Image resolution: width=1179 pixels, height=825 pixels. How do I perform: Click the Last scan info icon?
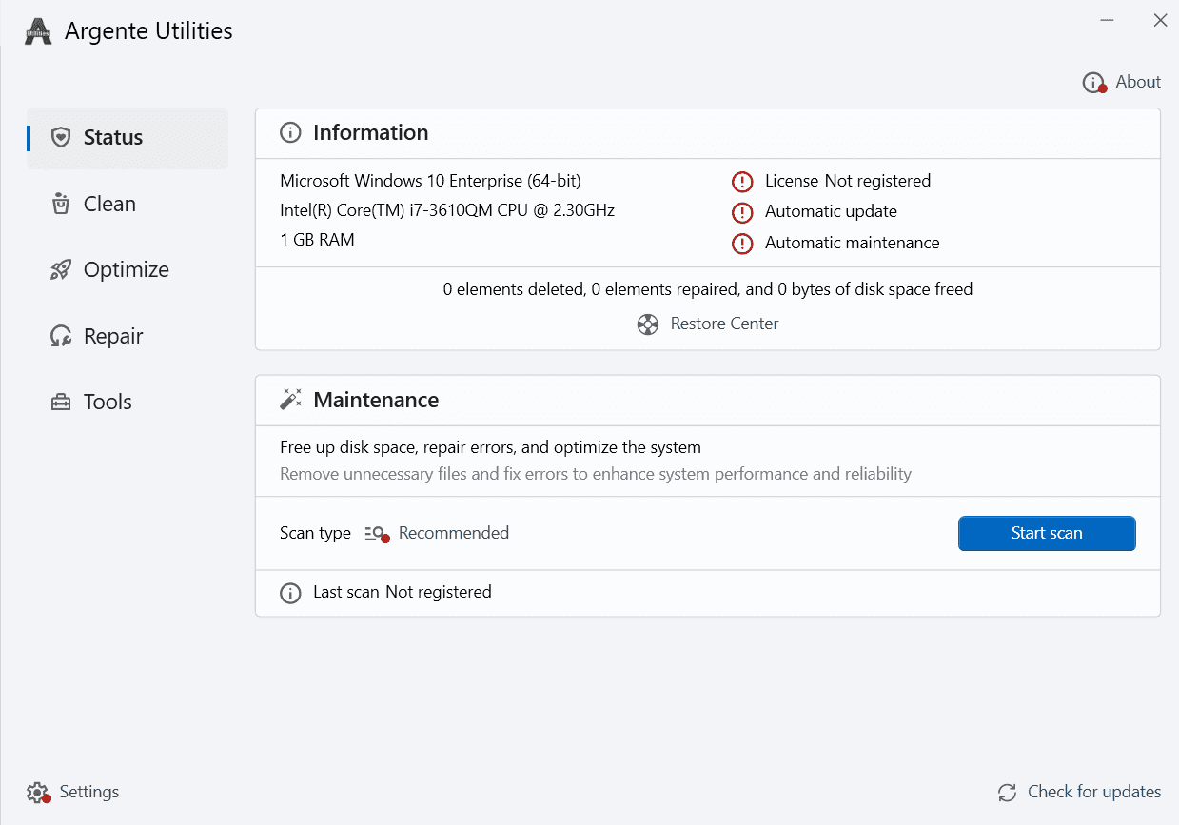290,593
